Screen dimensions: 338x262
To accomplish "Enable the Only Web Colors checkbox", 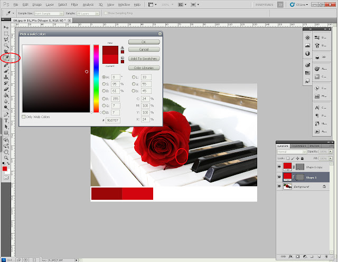I will (x=23, y=117).
